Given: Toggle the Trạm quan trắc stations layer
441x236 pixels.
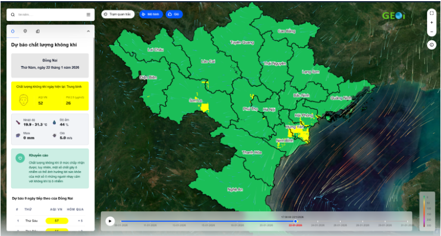Looking at the screenshot, I should pyautogui.click(x=118, y=14).
